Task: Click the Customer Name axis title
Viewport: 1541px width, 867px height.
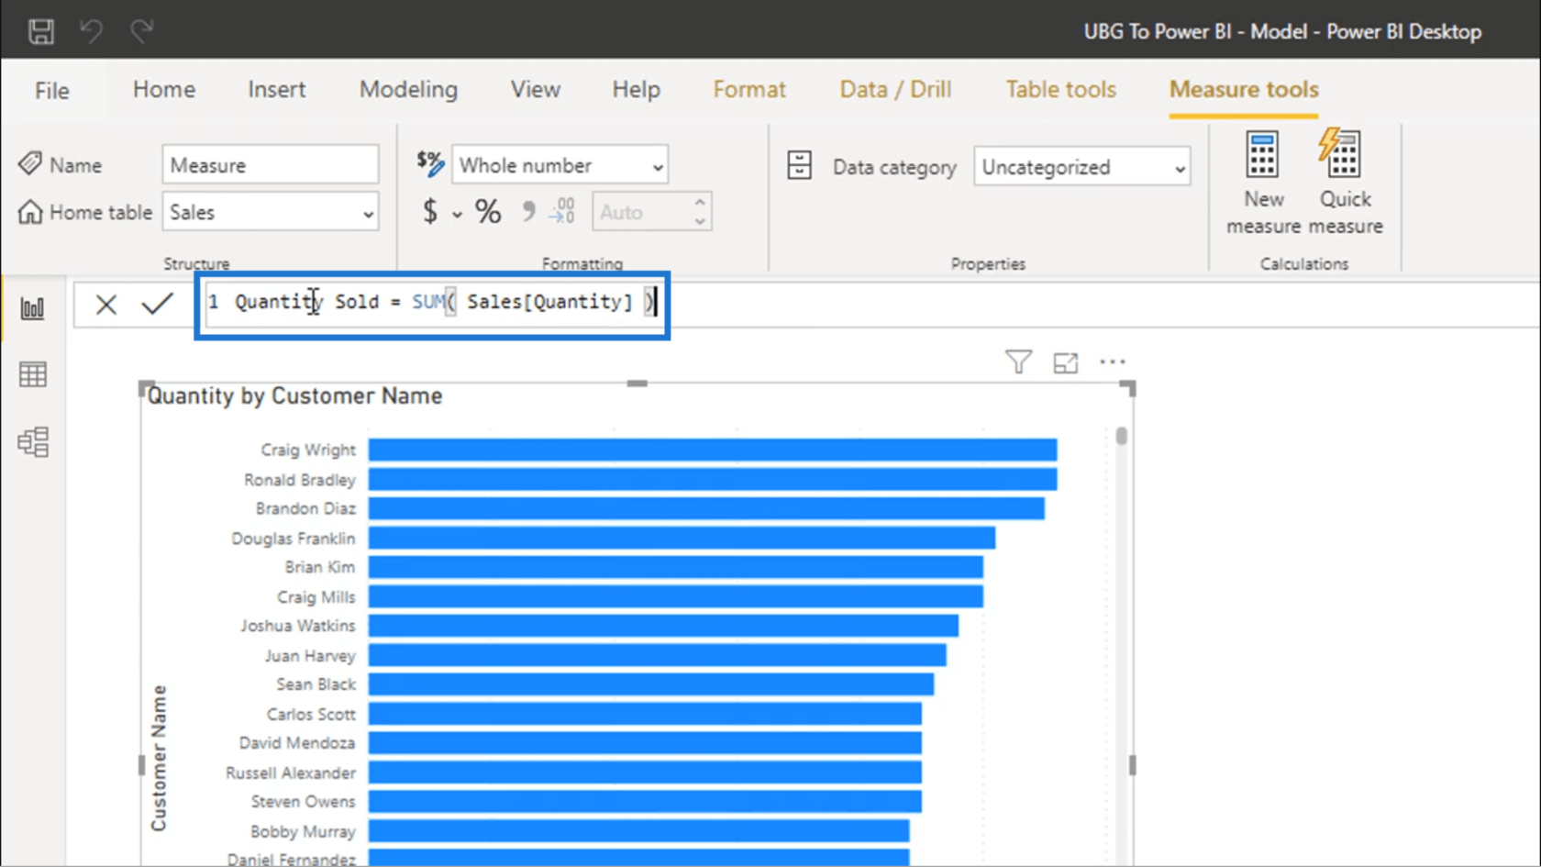Action: click(159, 758)
